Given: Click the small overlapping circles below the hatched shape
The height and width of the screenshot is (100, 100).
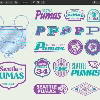Looking at the screenshot, I should pos(9,55).
